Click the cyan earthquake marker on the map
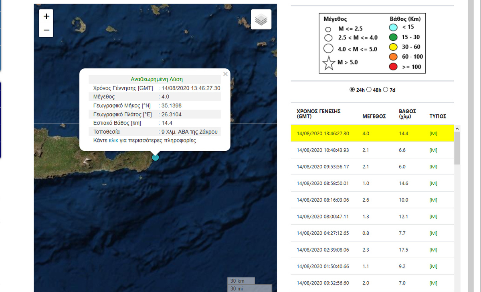The image size is (481, 292). tap(156, 157)
